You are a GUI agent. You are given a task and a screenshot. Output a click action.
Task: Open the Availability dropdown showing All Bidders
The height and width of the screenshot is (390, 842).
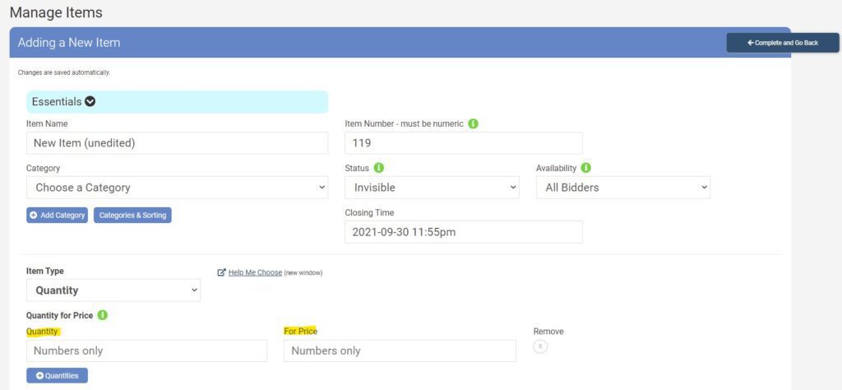pyautogui.click(x=622, y=188)
